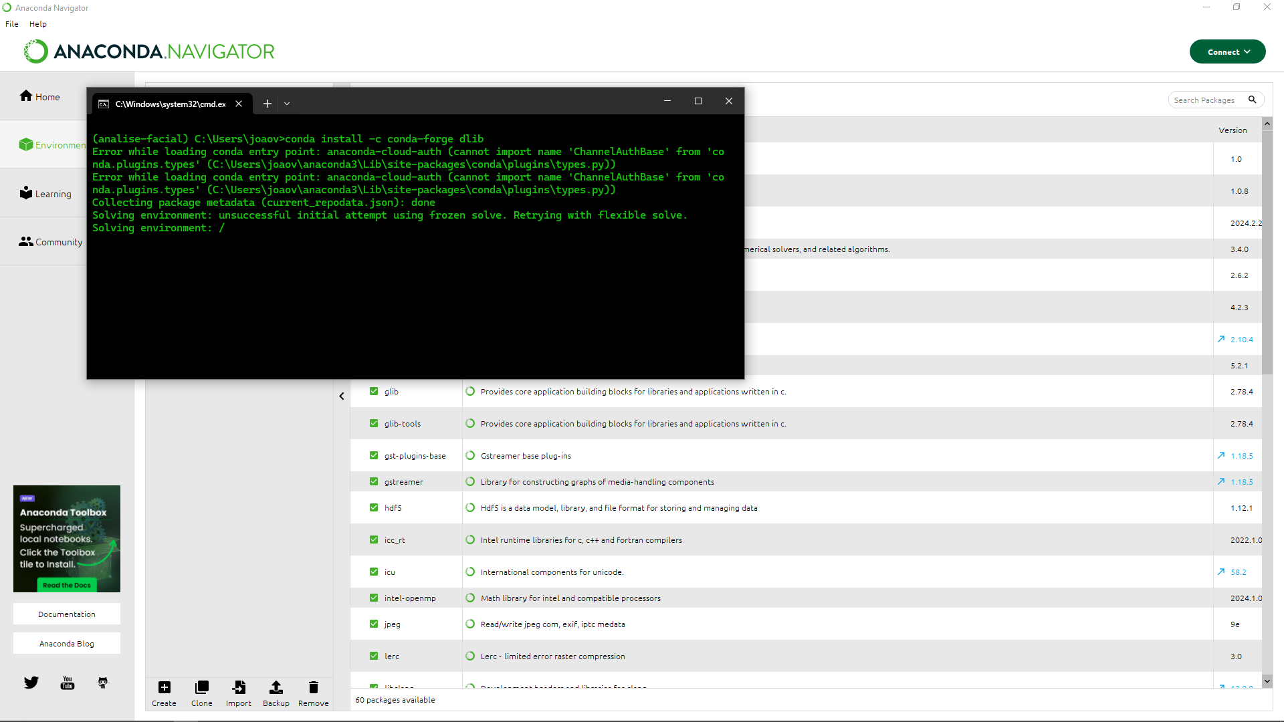Click the gst-plugins-base upgrade arrow icon
Screen dimensions: 1284x722
tap(1221, 455)
